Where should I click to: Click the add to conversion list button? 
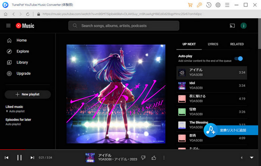point(231,130)
